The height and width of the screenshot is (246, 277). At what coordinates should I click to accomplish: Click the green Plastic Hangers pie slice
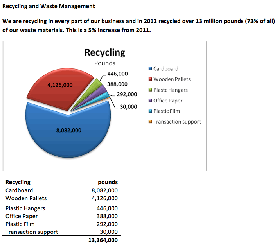coord(95,85)
